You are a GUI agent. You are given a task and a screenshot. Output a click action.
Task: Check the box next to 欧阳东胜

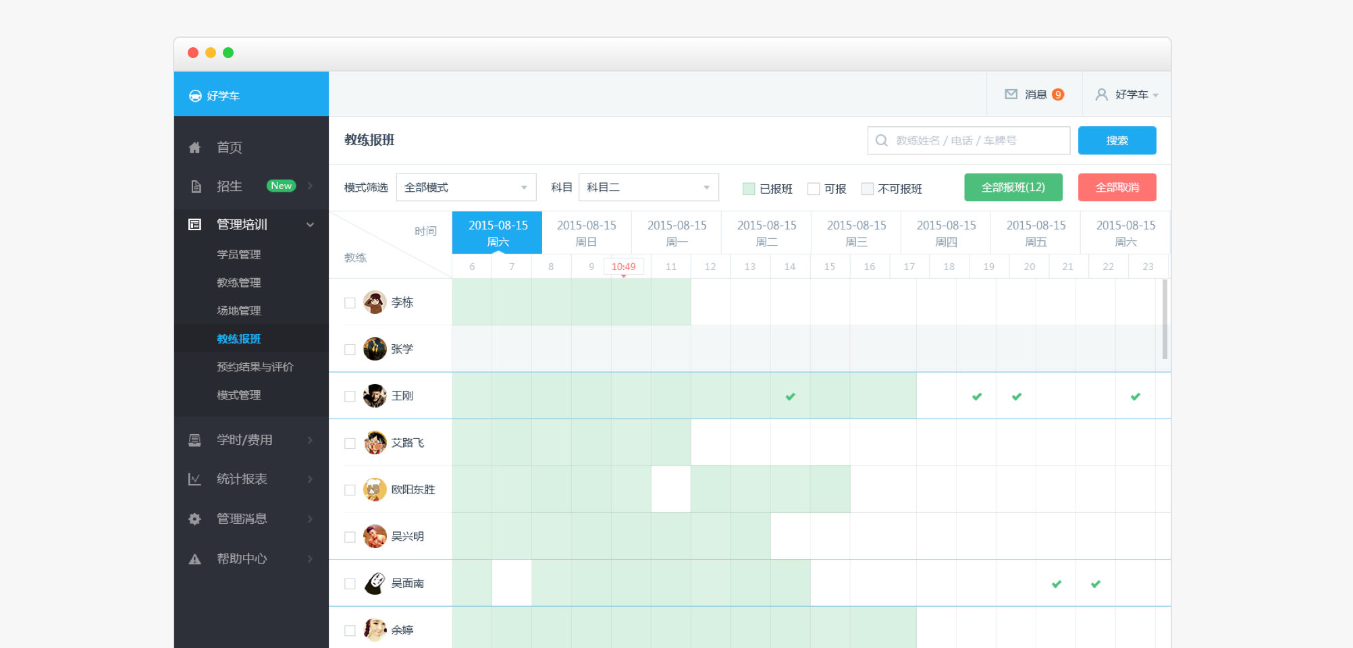350,490
